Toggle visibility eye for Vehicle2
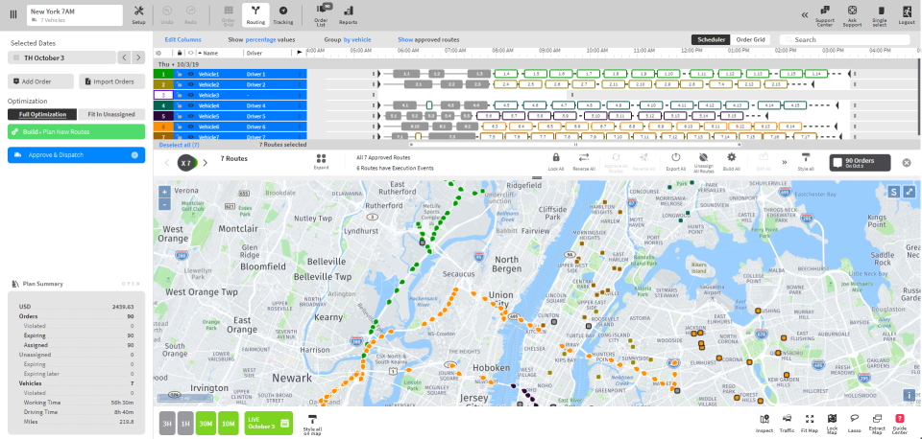The image size is (922, 439). pyautogui.click(x=190, y=84)
